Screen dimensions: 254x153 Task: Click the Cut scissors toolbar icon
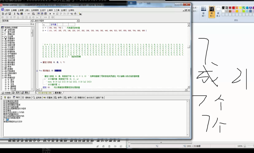pos(15,14)
